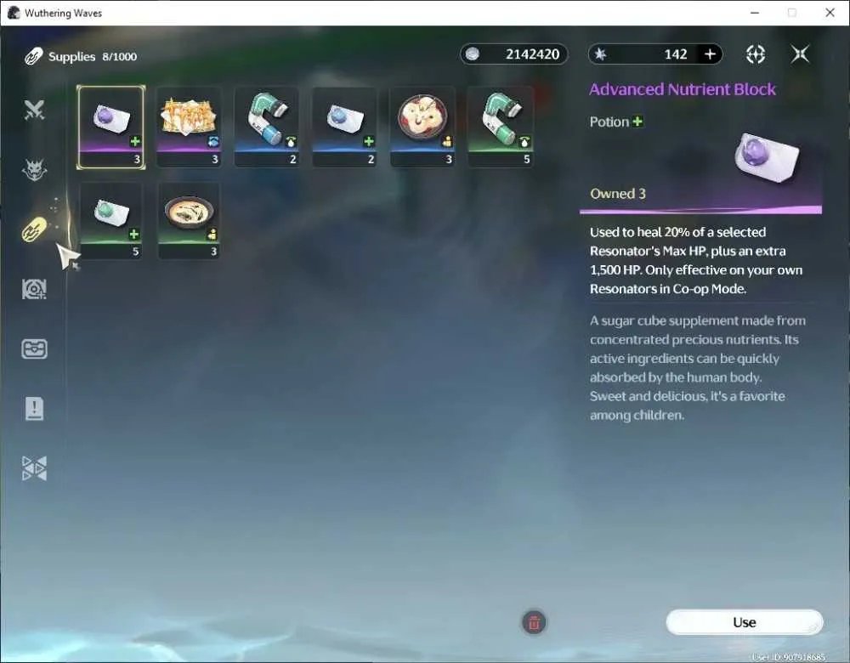Open the chest-shaped resources inventory tab
Screen dimensions: 850x663
pos(34,348)
